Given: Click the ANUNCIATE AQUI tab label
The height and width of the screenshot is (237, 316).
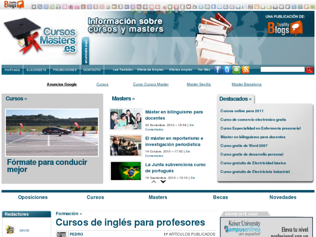Looking at the screenshot, I should 241,214.
